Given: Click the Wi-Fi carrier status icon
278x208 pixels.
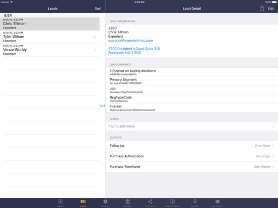Looking at the screenshot, I should [x=12, y=2].
